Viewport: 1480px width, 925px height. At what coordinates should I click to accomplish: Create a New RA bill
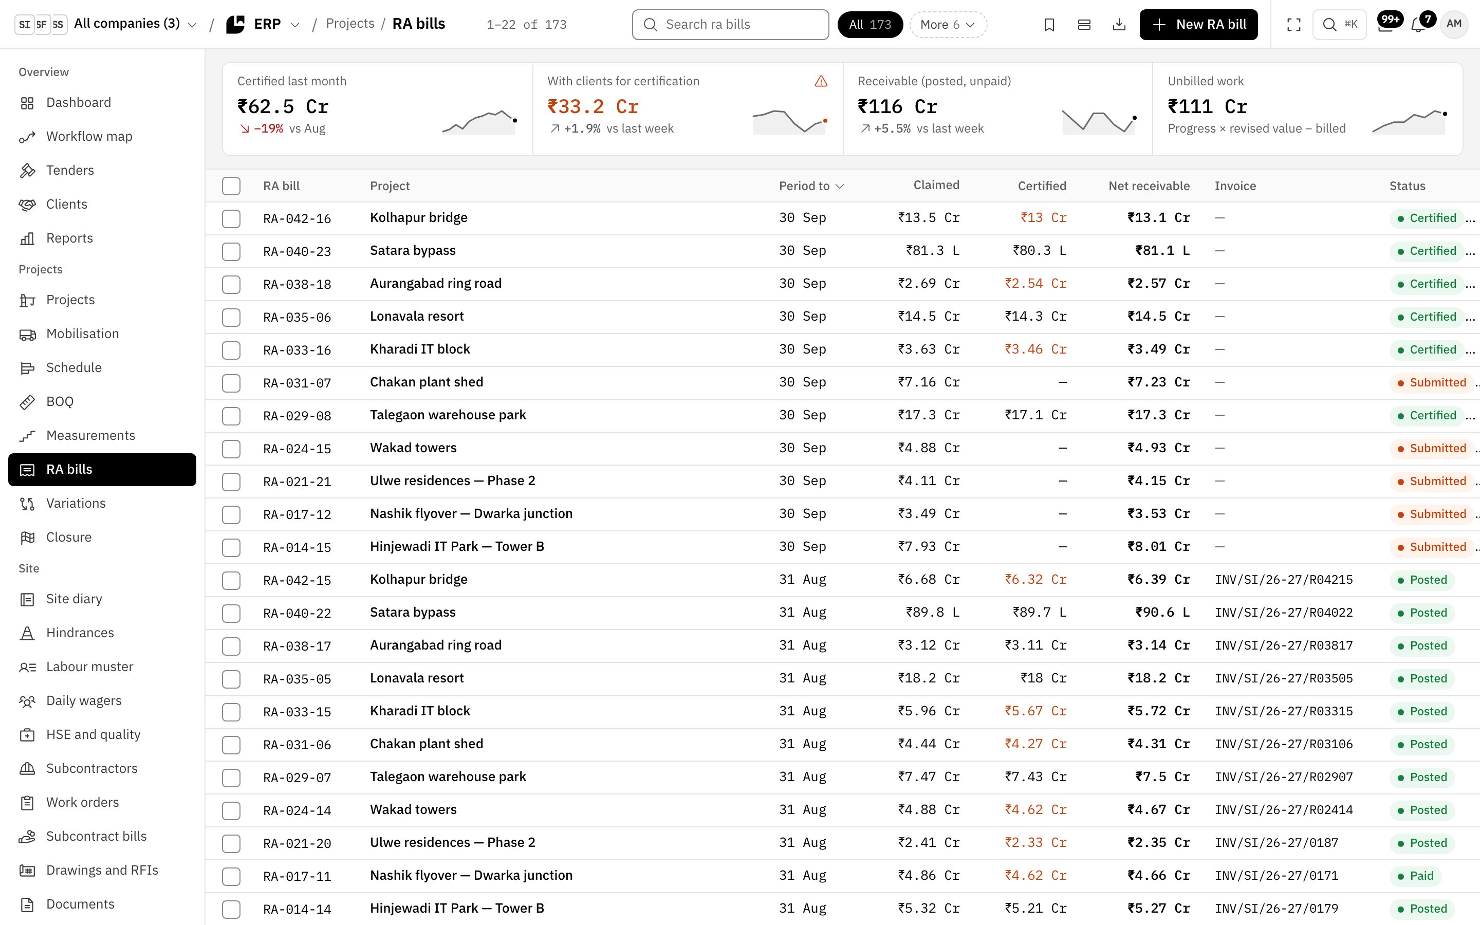pos(1198,25)
